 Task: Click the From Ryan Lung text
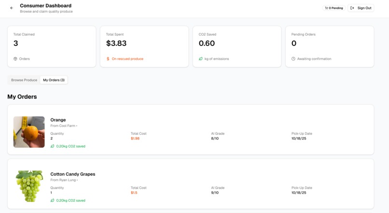pos(63,180)
